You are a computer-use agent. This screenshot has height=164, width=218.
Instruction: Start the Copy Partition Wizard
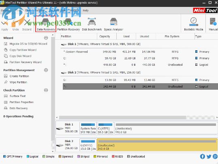(x=20, y=50)
